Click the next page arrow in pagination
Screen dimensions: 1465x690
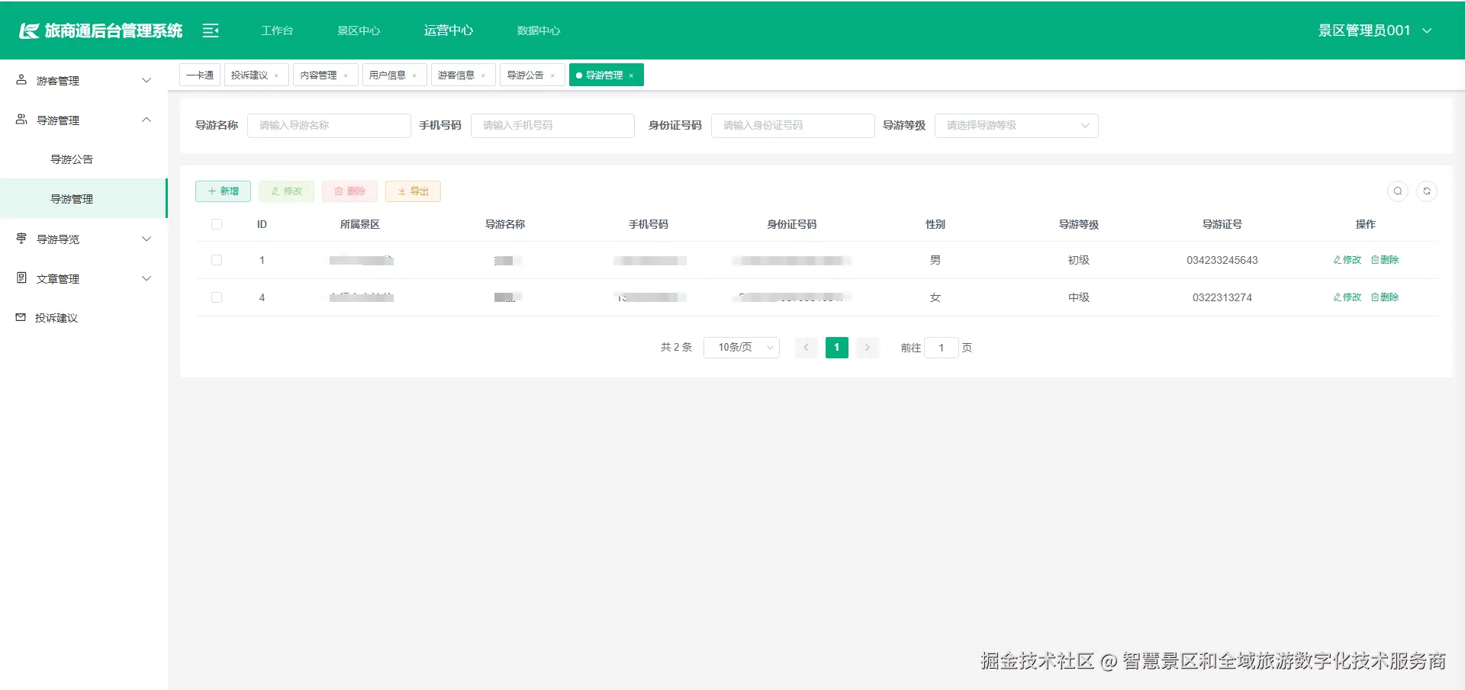867,347
